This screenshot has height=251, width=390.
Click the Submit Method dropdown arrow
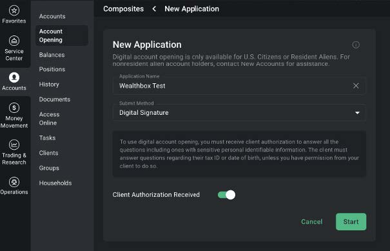click(357, 113)
